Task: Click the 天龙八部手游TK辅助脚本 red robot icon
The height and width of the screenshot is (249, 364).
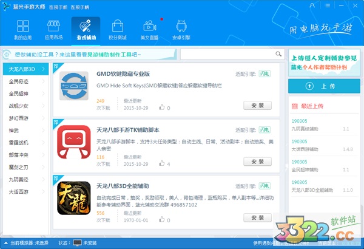Action: [x=74, y=142]
